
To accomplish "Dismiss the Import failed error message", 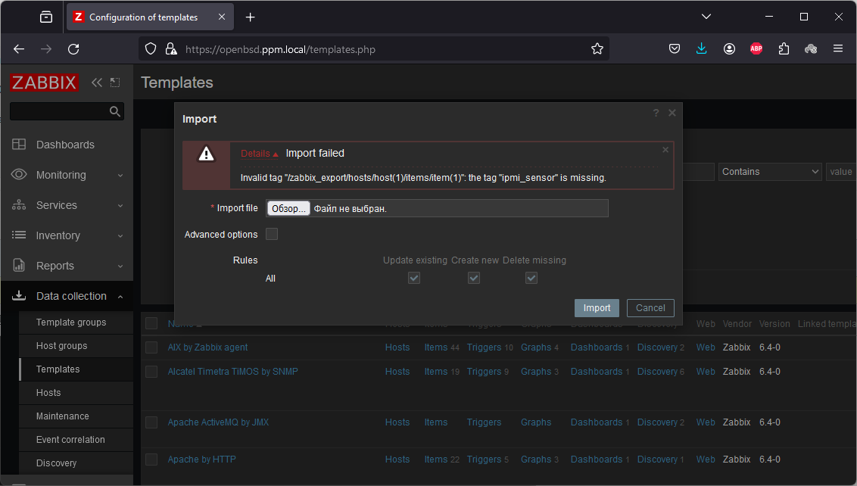I will [665, 150].
